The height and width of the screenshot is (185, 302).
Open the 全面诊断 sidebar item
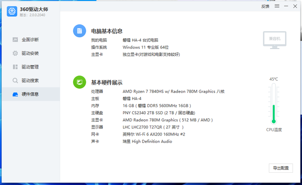coord(31,40)
